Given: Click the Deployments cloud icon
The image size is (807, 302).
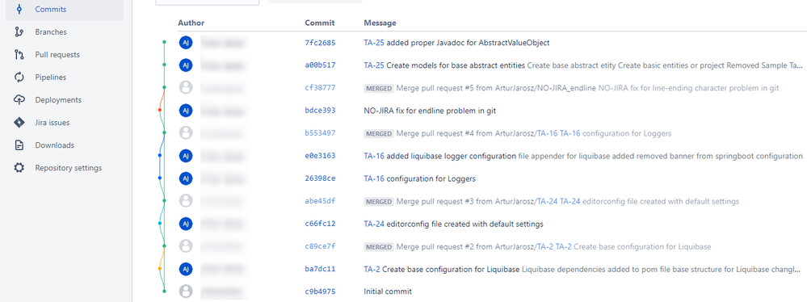Looking at the screenshot, I should (19, 100).
